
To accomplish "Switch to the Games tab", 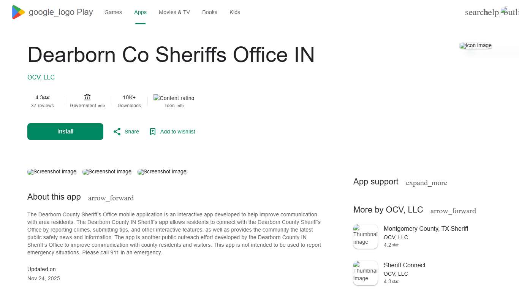I will [x=113, y=12].
